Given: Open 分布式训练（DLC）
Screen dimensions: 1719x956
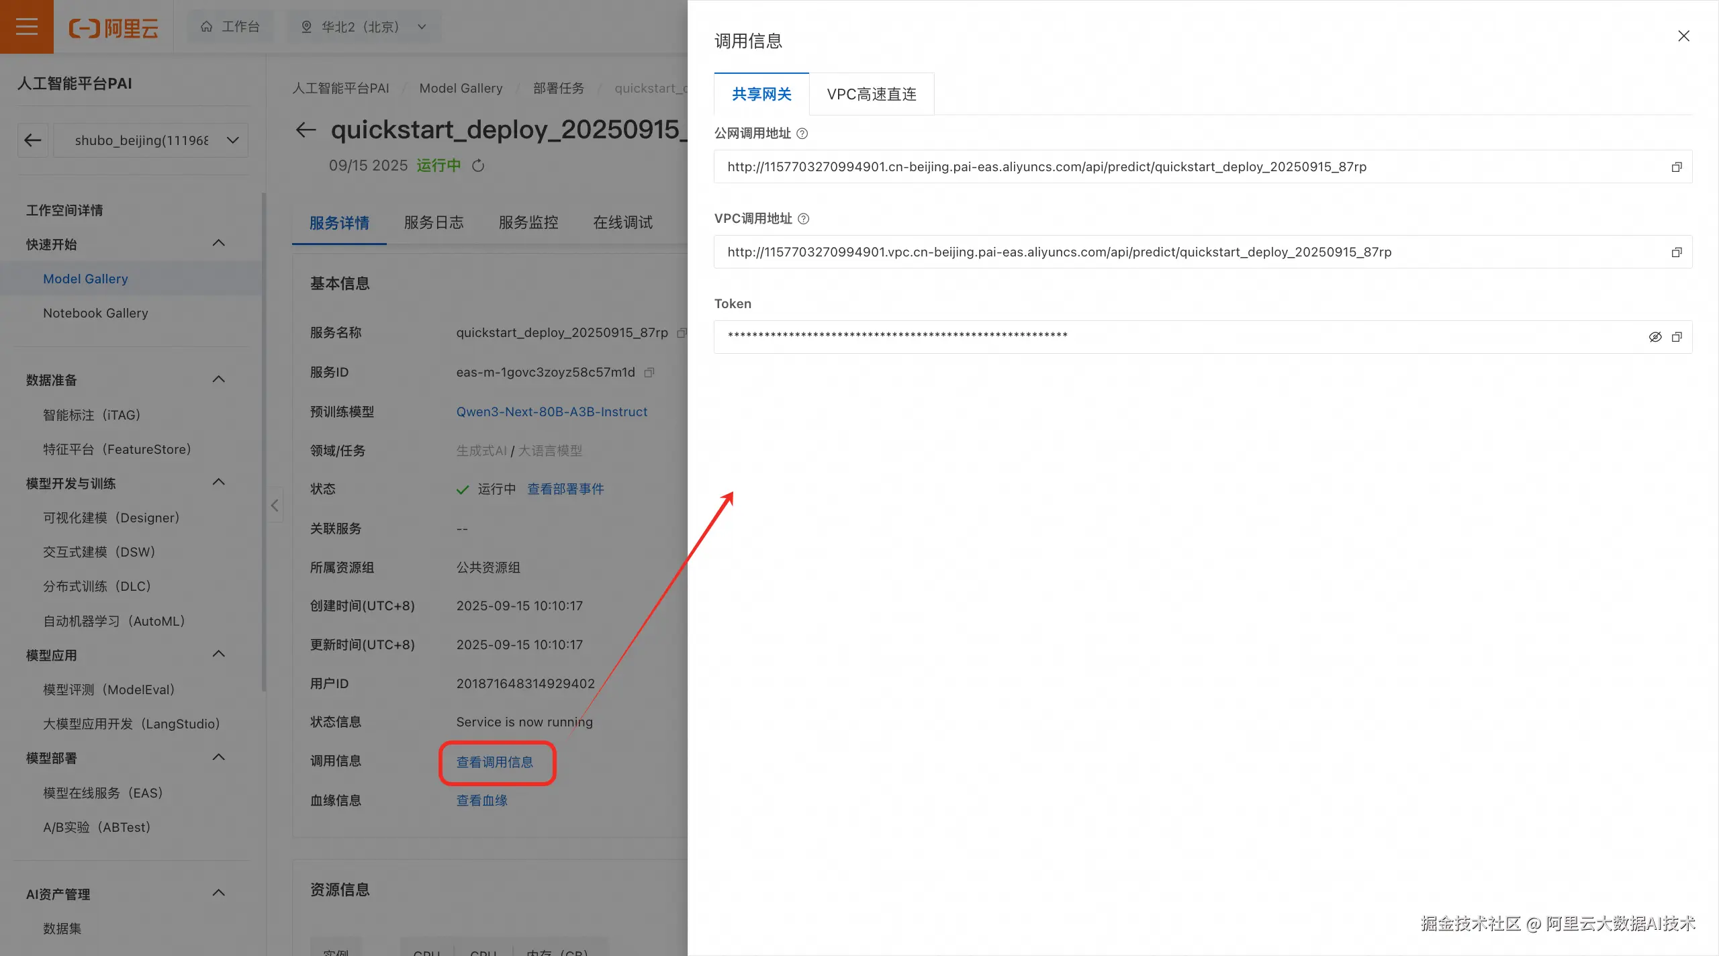Looking at the screenshot, I should coord(97,586).
